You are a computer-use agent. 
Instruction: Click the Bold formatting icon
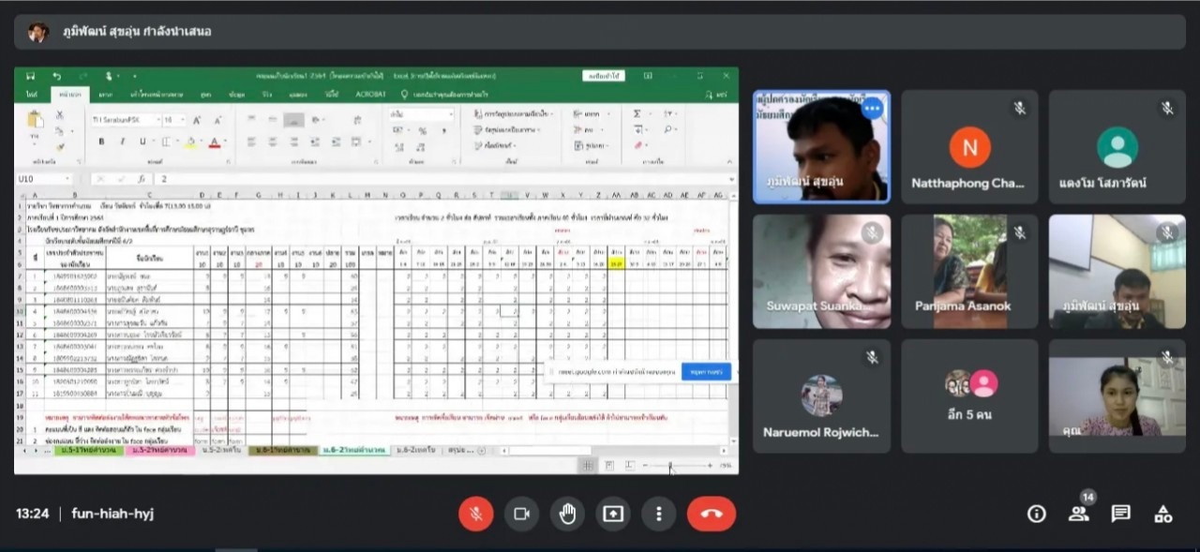pyautogui.click(x=101, y=142)
